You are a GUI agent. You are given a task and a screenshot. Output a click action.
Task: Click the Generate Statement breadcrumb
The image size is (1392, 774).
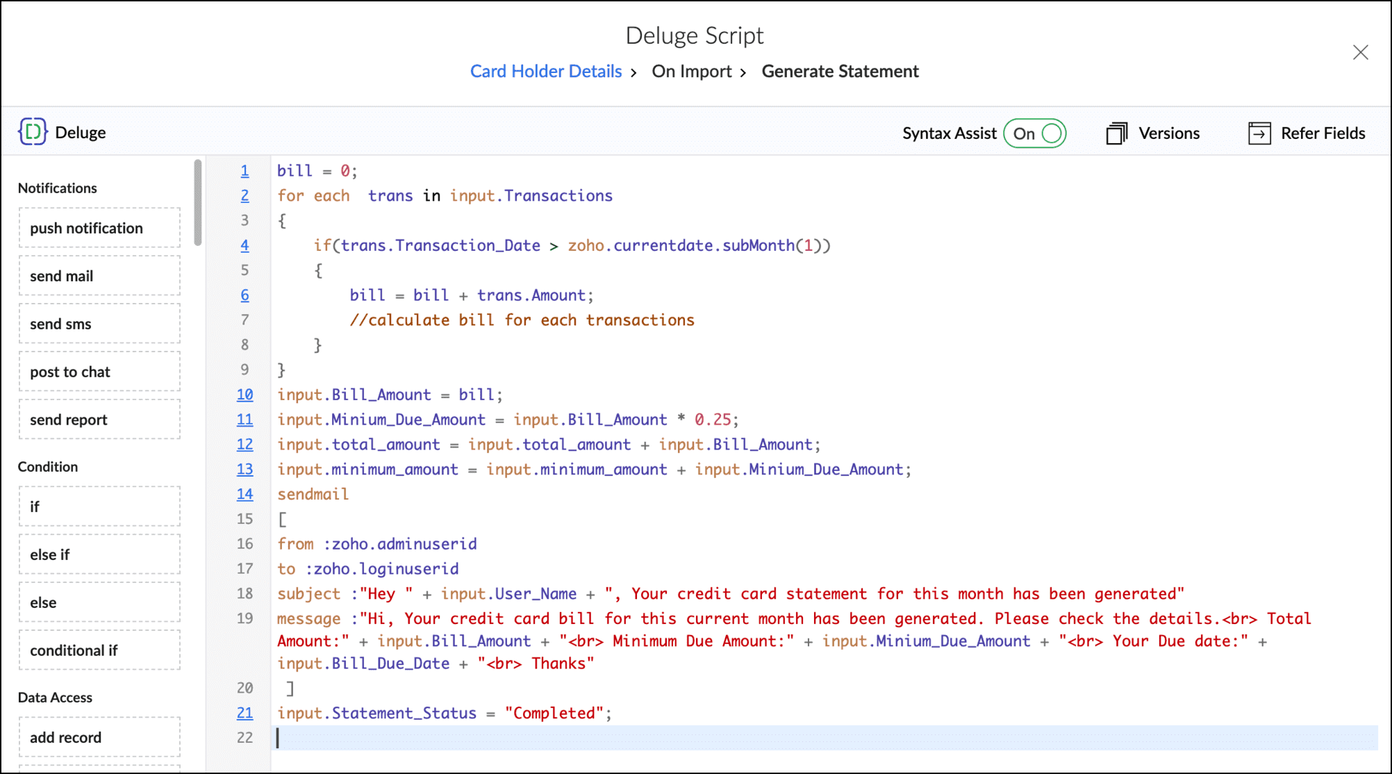coord(840,71)
